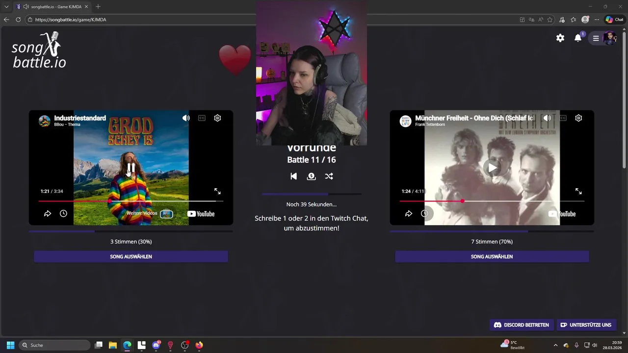Image resolution: width=628 pixels, height=353 pixels.
Task: Toggle captions on Münchner Freiheit video
Action: (563, 118)
